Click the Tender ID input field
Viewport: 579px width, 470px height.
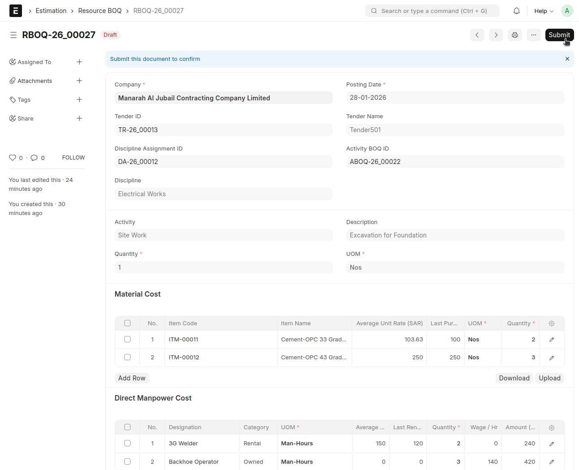point(223,130)
